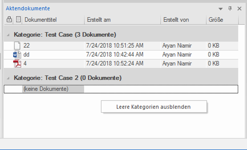Select the document titled 4

[25, 64]
